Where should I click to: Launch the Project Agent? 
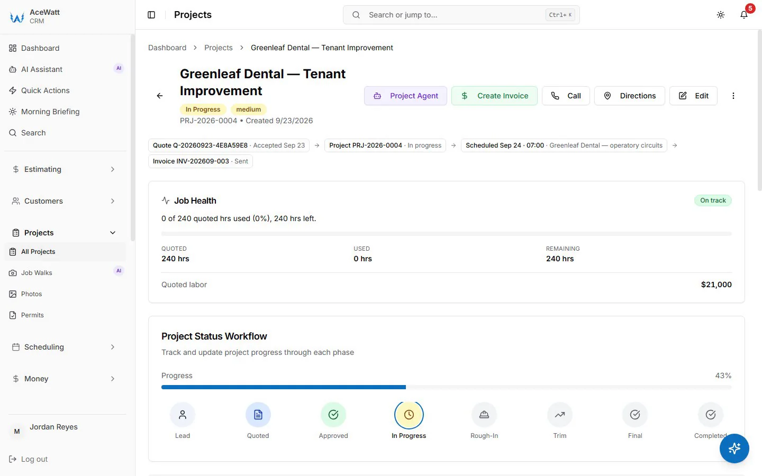tap(405, 96)
